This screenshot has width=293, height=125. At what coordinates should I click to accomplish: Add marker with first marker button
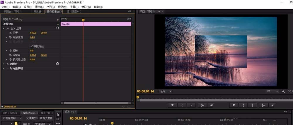tap(173, 105)
